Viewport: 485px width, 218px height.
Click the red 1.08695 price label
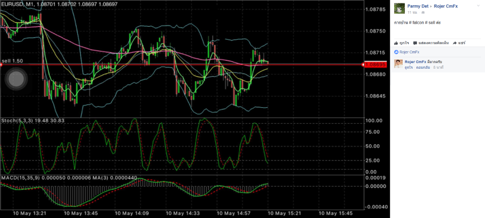tap(375, 65)
